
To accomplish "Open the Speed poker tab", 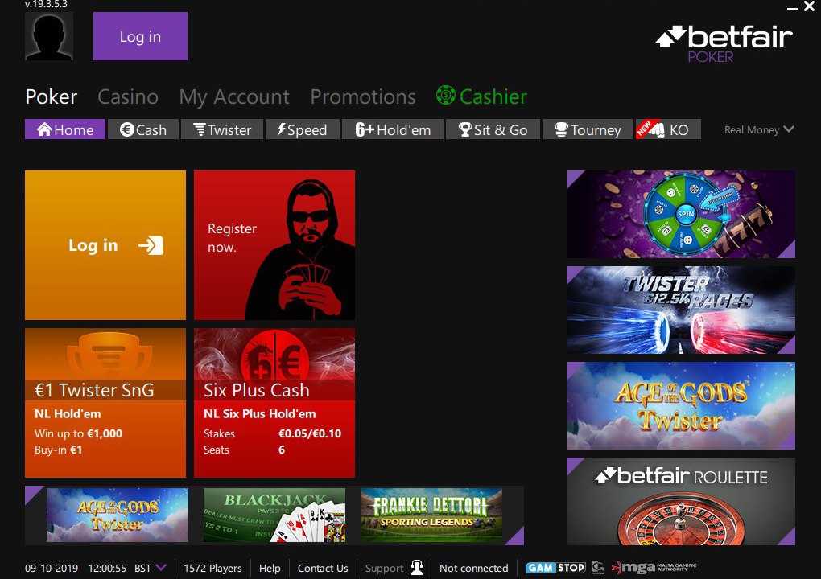I will [302, 129].
